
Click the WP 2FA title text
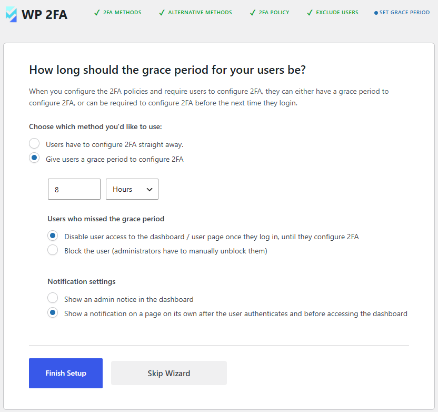click(x=44, y=15)
